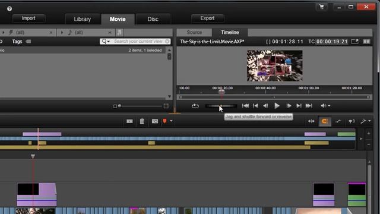Select the purple title clip on timeline

pyautogui.click(x=37, y=194)
